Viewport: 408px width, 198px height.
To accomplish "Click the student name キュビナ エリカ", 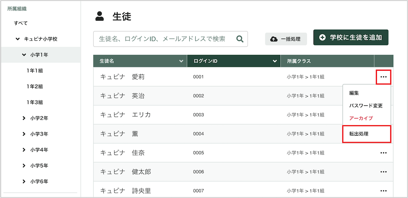I will (x=126, y=115).
